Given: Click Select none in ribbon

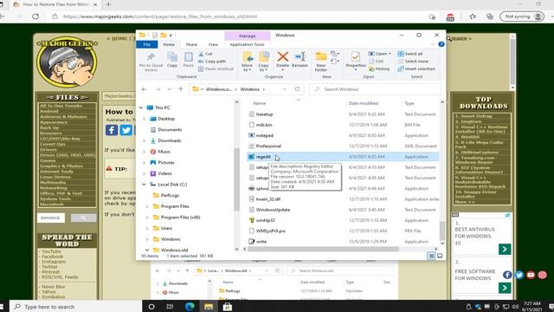Looking at the screenshot, I should point(413,62).
